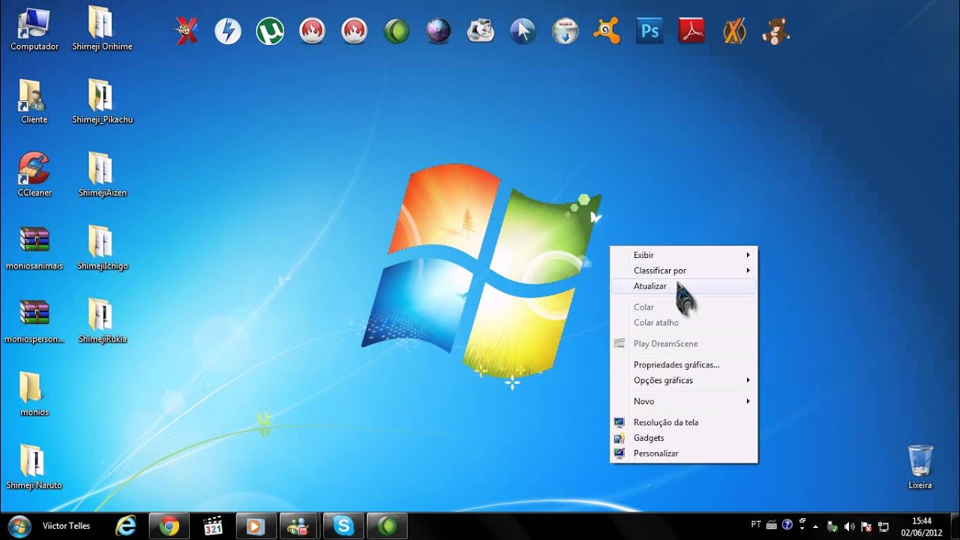Open the download manager globe dock icon

pyautogui.click(x=565, y=31)
